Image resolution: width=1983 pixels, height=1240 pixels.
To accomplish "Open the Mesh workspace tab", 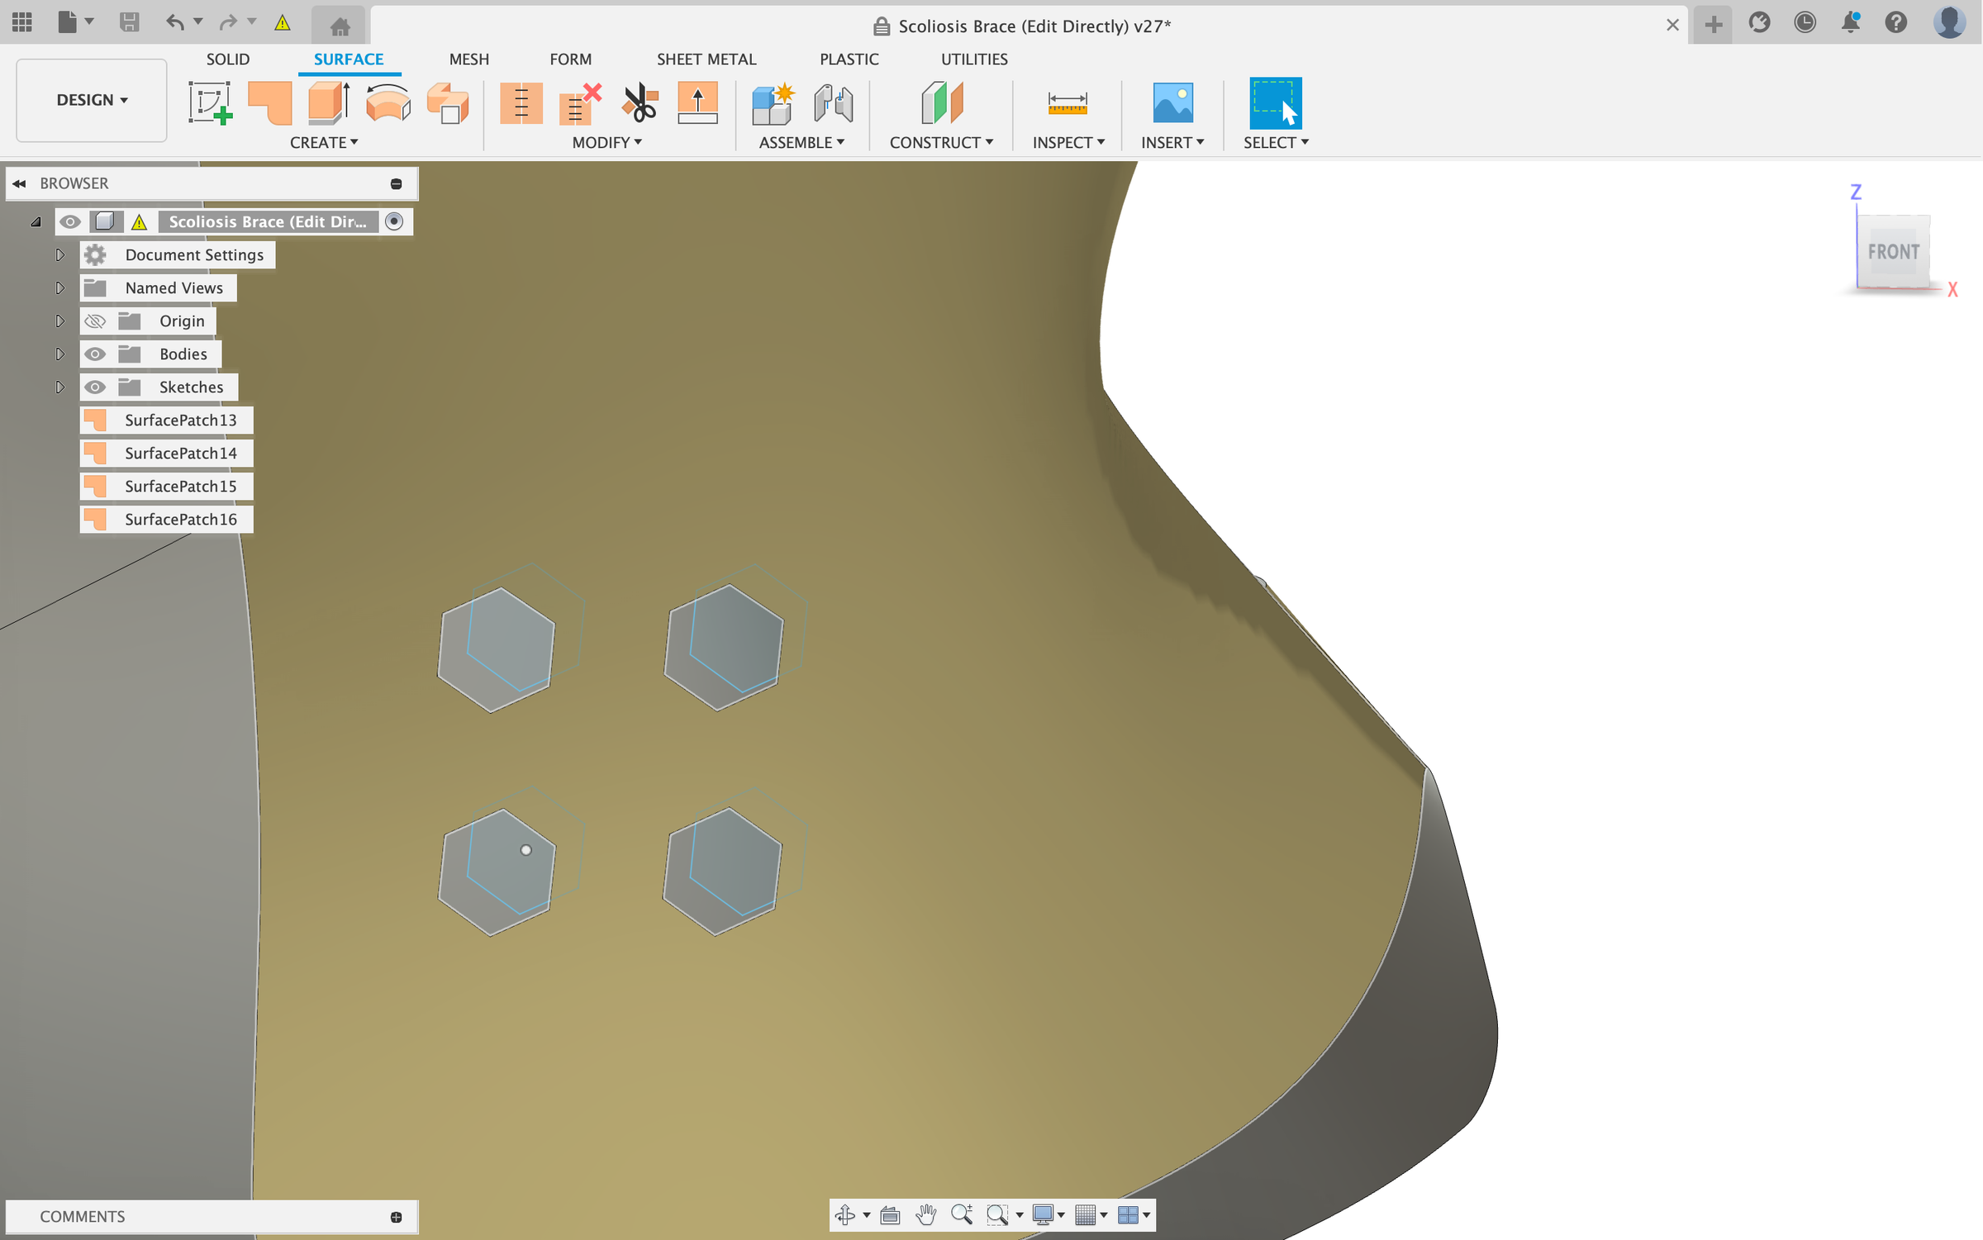I will click(x=468, y=59).
